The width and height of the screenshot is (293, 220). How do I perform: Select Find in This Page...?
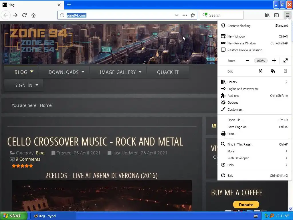[254, 144]
